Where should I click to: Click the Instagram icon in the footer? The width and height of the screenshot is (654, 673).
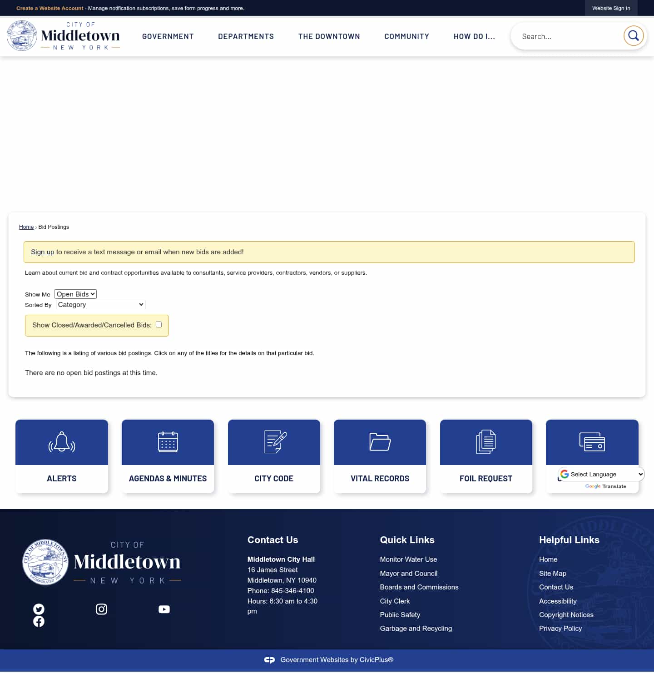101,609
